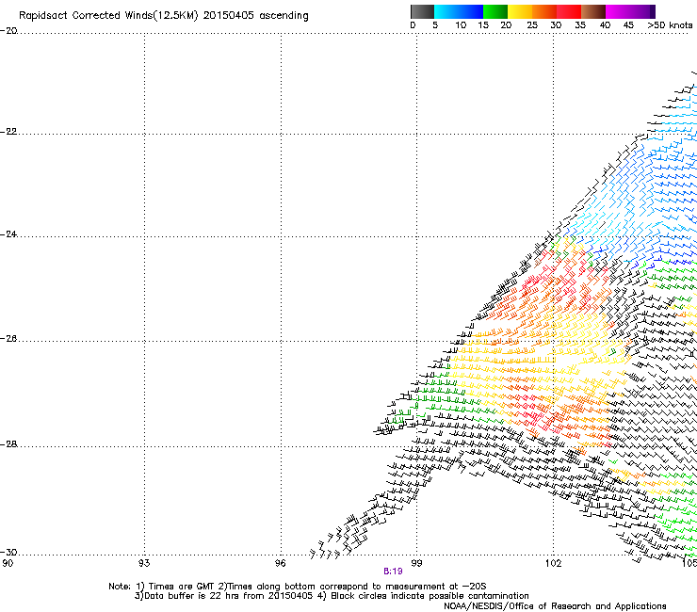The width and height of the screenshot is (697, 612).
Task: Click the blue 10-15 knots color swatch
Action: tap(471, 11)
